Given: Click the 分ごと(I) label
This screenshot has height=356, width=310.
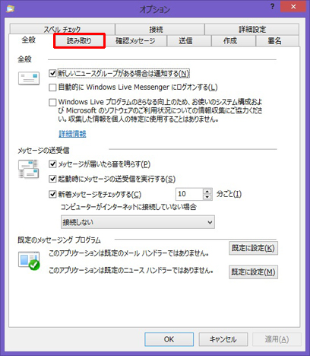Looking at the screenshot, I should [229, 194].
